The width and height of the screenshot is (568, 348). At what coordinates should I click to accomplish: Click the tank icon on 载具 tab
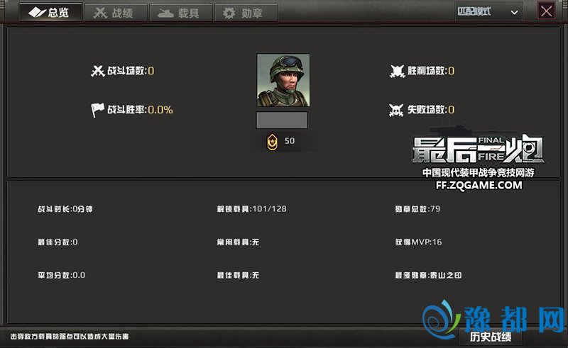click(165, 13)
